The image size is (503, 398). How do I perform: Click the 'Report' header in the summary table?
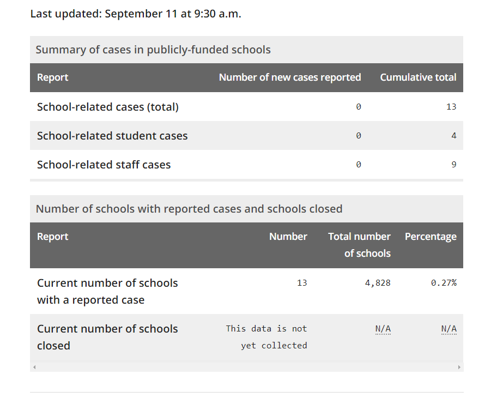53,77
